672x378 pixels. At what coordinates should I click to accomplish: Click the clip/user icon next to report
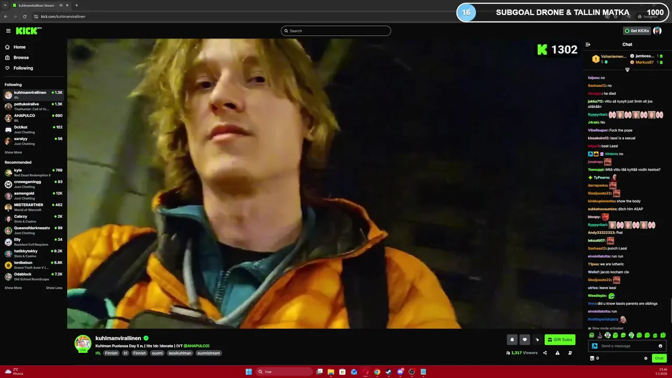[x=570, y=353]
